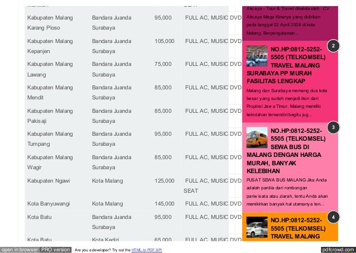This screenshot has height=253, width=356.
Task: Open the pdfcrowd.com link
Action: coord(338,250)
